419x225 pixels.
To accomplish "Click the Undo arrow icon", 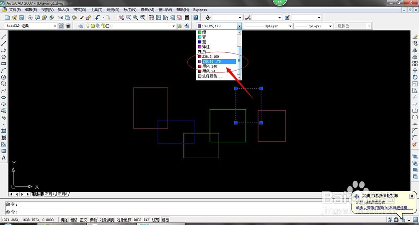I will click(98, 17).
